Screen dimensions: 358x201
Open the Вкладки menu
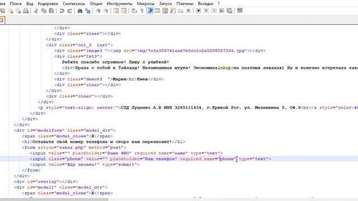pos(205,4)
